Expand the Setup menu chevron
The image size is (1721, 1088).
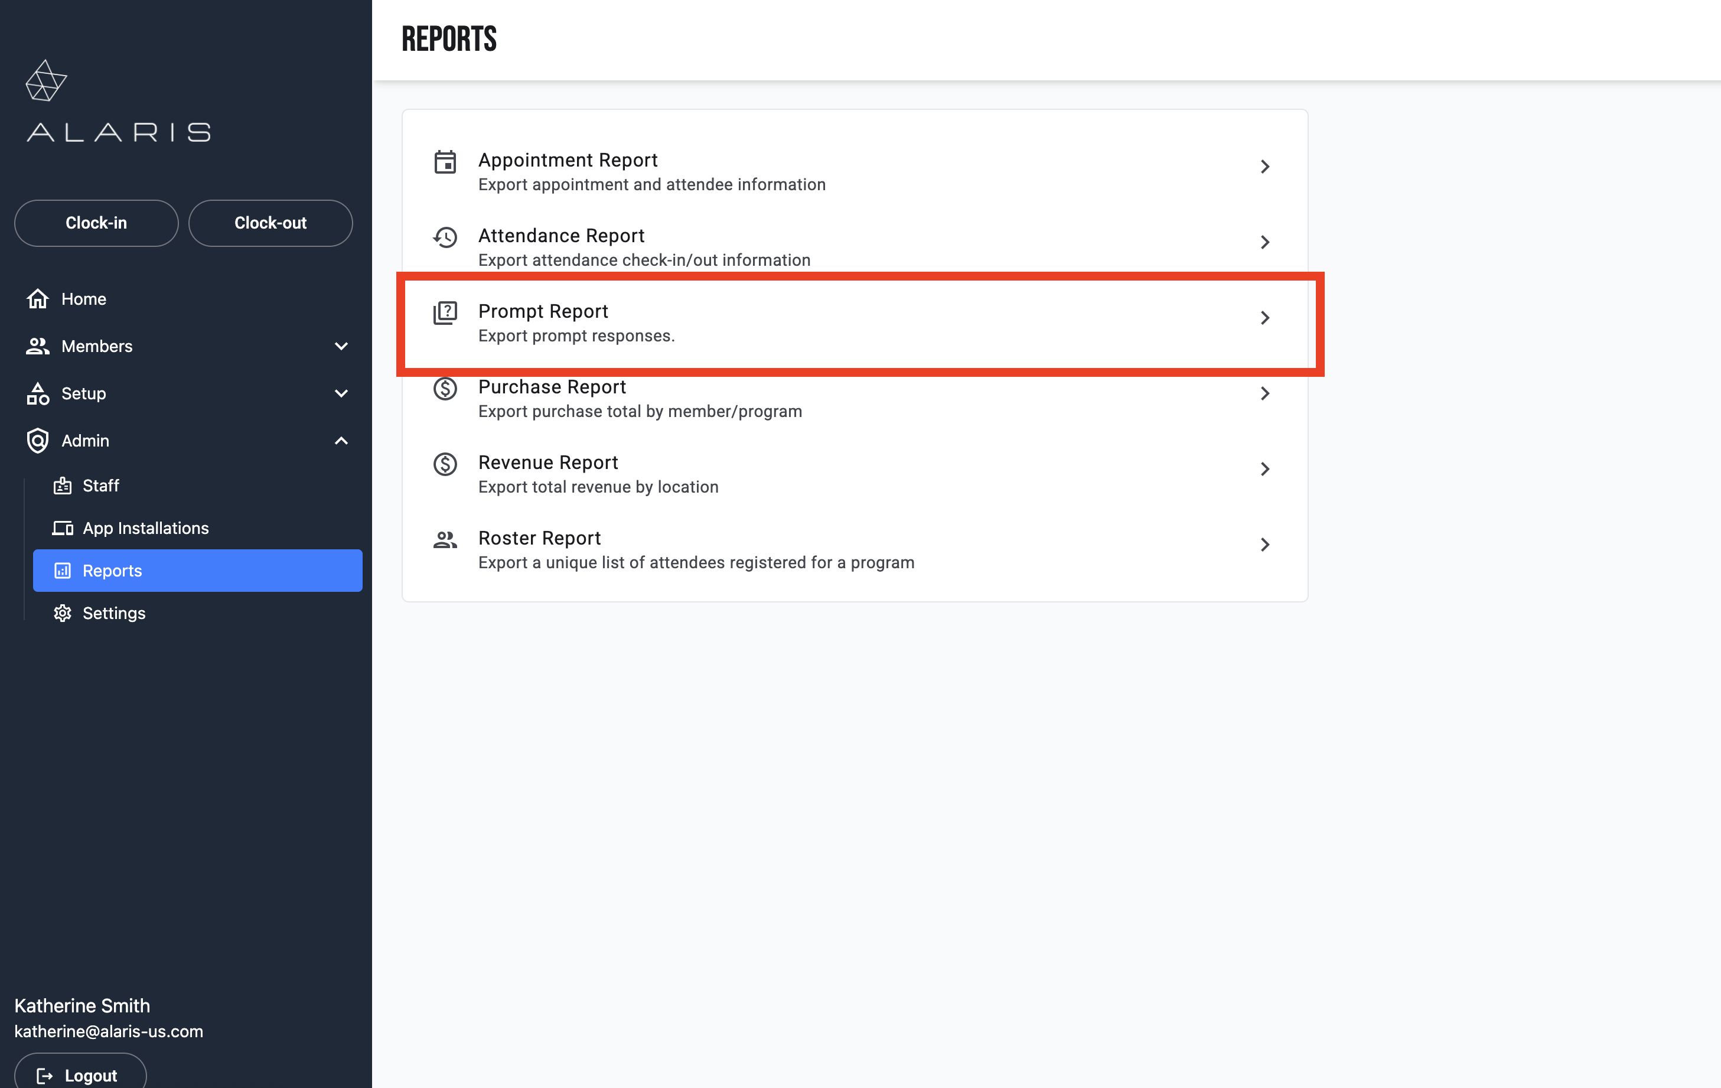click(x=341, y=393)
